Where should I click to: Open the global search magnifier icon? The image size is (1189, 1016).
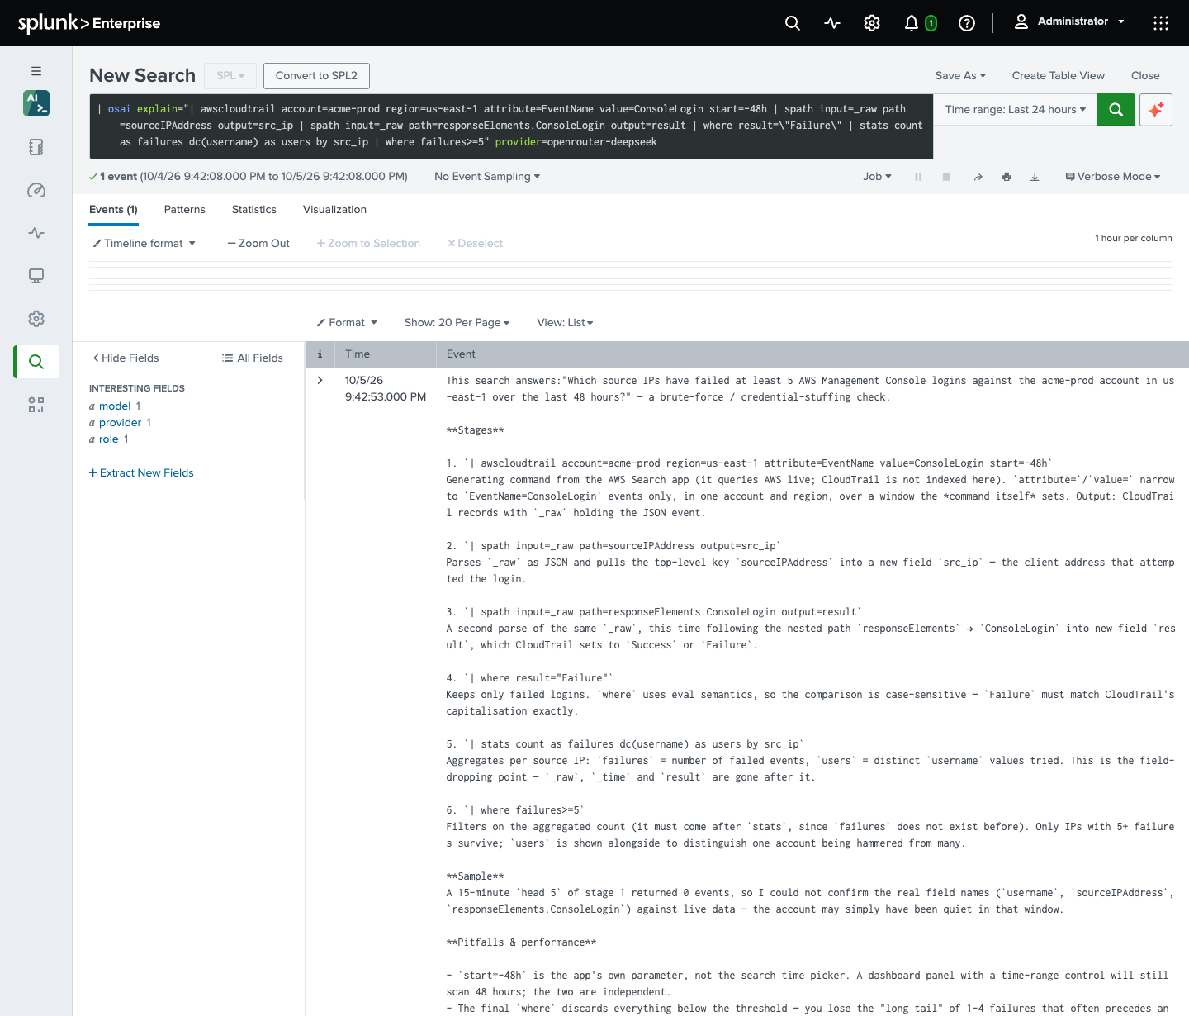792,23
